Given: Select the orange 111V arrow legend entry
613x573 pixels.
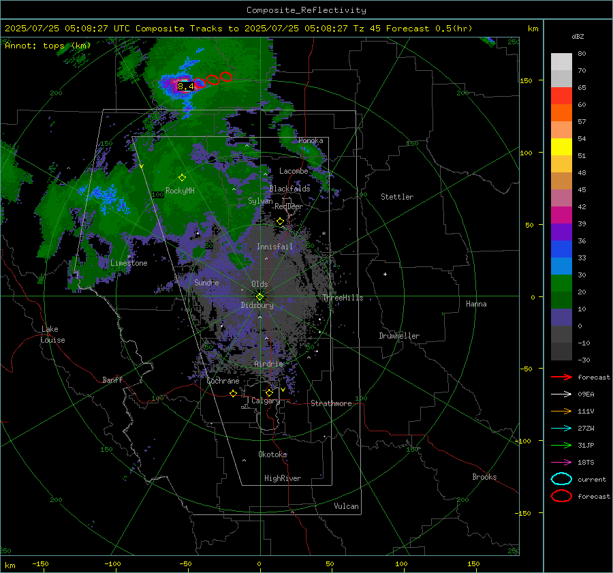Looking at the screenshot, I should [561, 411].
